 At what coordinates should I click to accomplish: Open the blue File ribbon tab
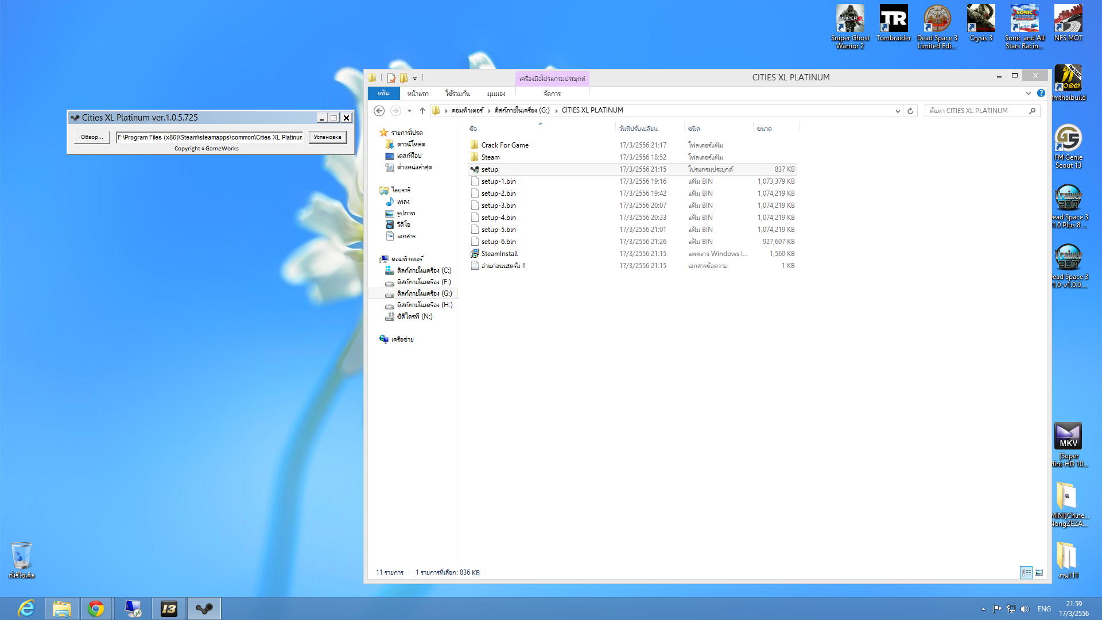[383, 93]
